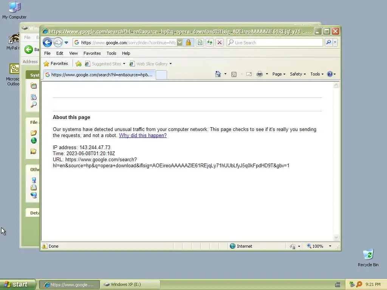
Task: Open the Edit menu
Action: pos(59,53)
